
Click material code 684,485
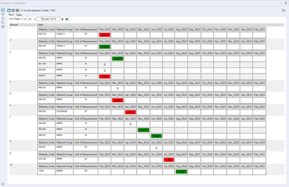pyautogui.click(x=42, y=129)
